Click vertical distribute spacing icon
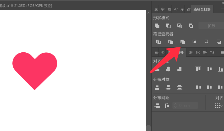Screen dimensions: 224x131 (x=157, y=106)
